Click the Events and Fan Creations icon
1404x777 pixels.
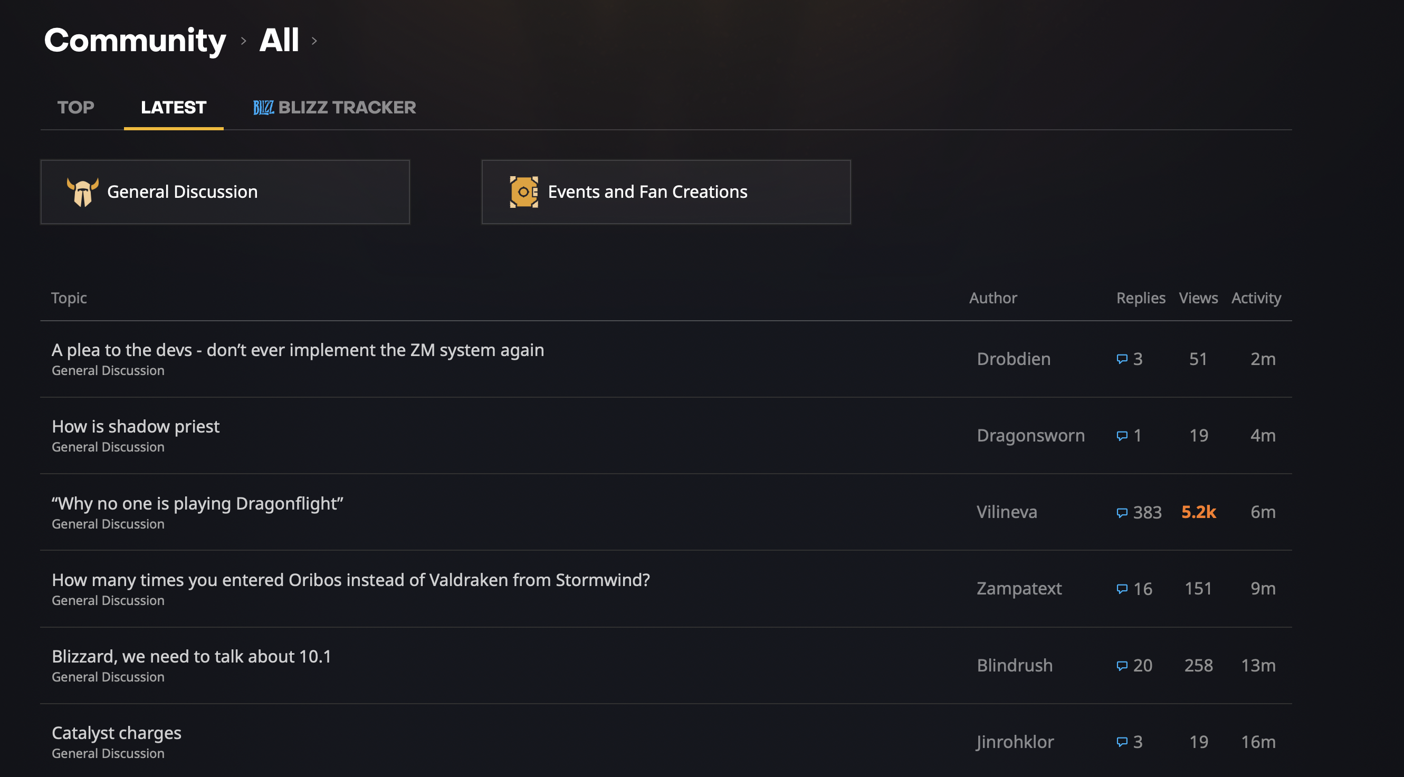pos(523,192)
